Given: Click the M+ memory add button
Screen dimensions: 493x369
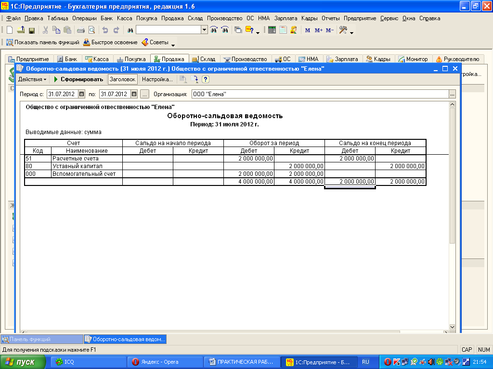Looking at the screenshot, I should coord(319,30).
